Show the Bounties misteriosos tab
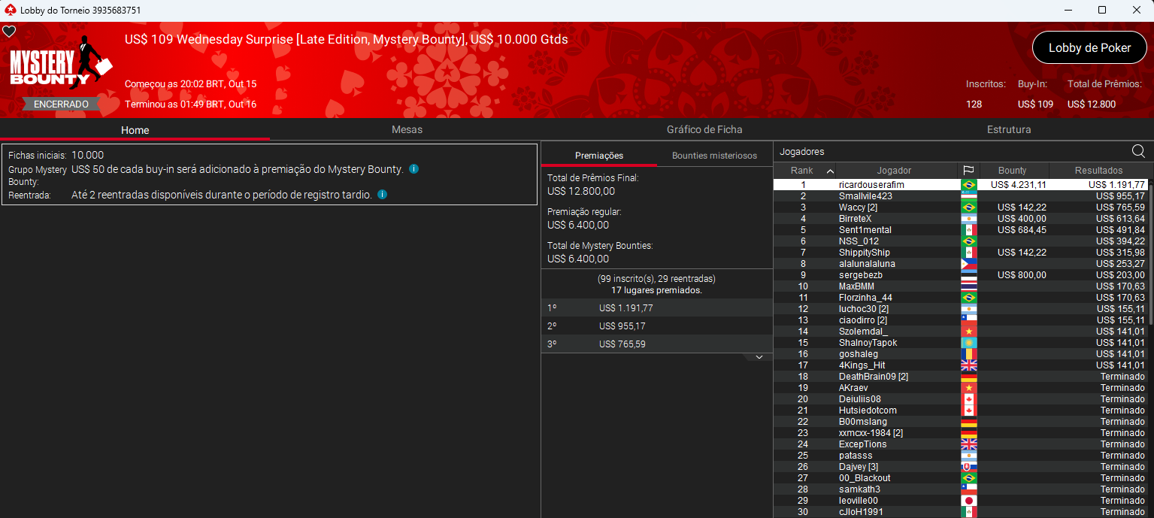The width and height of the screenshot is (1154, 518). [714, 156]
